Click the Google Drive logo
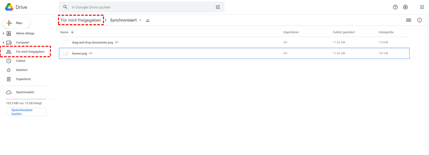The height and width of the screenshot is (155, 429). click(x=9, y=7)
